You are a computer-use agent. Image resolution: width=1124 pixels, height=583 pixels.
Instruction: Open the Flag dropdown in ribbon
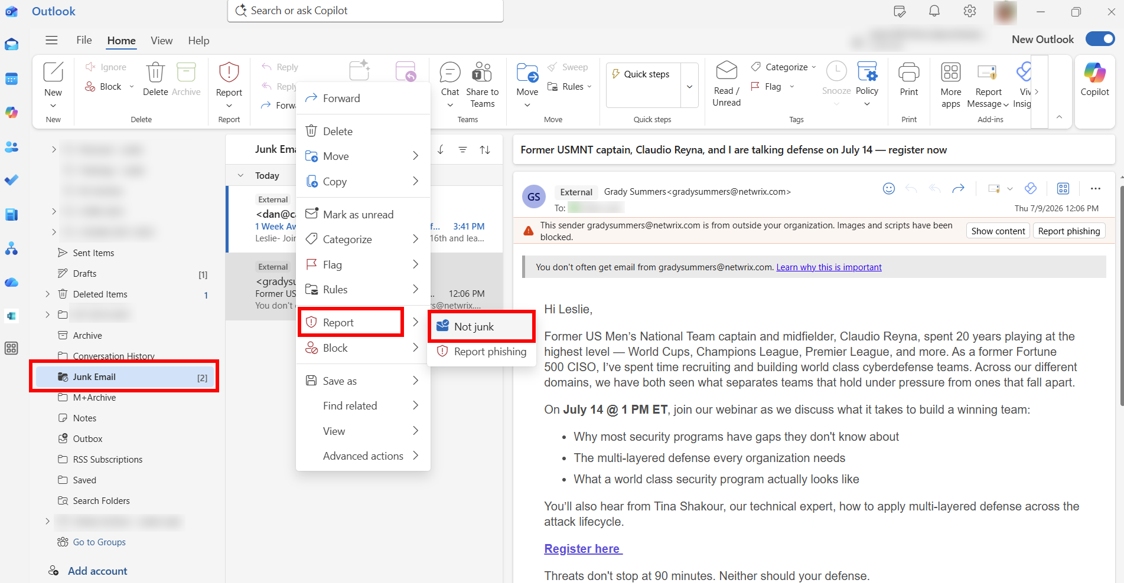791,87
